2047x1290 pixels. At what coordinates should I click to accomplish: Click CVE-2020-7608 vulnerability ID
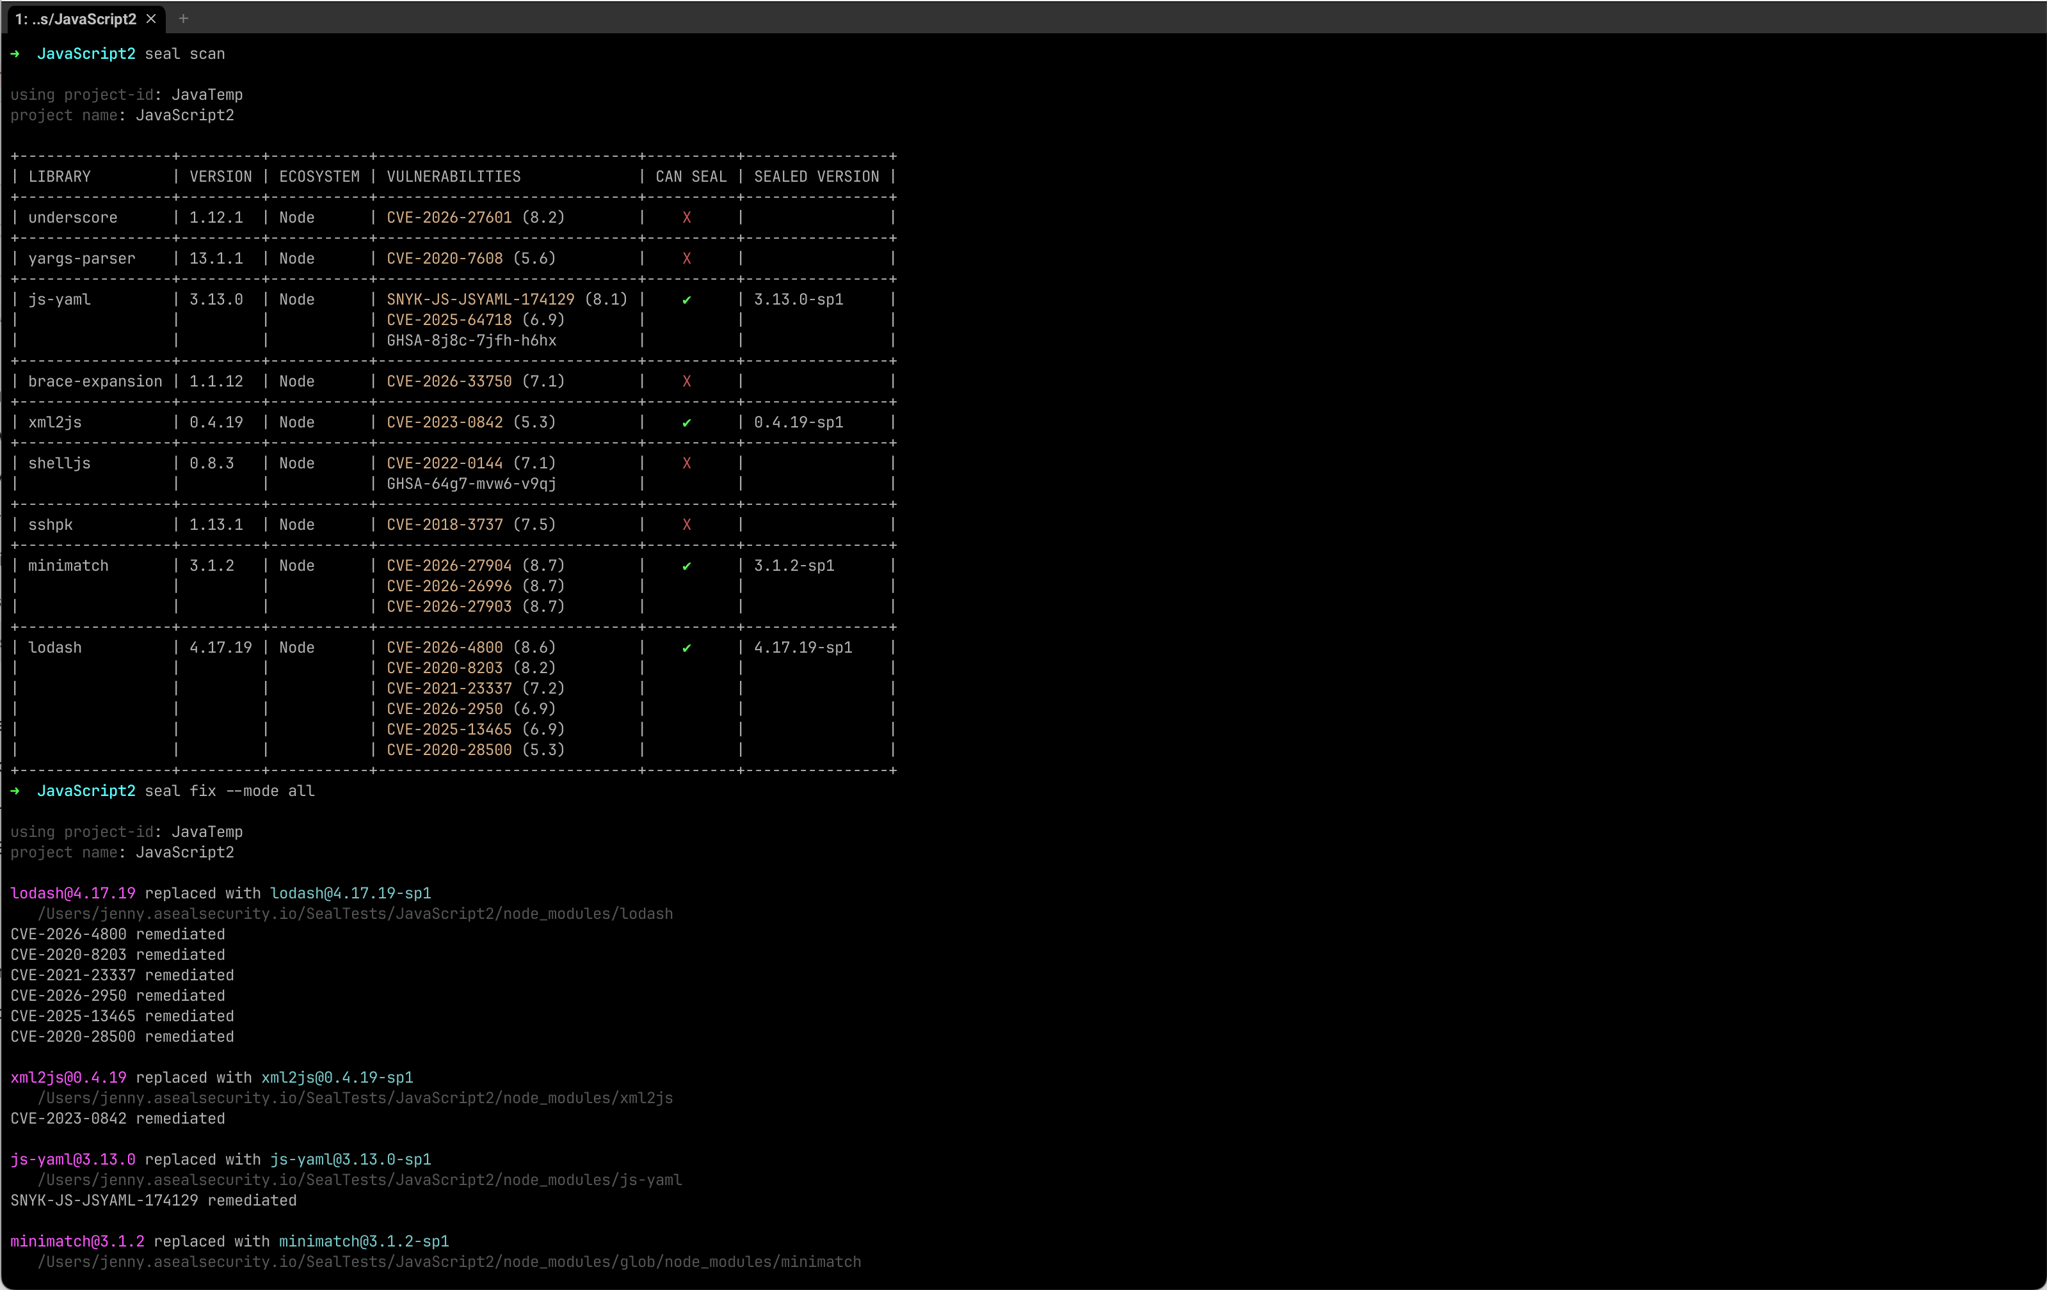pyautogui.click(x=445, y=259)
